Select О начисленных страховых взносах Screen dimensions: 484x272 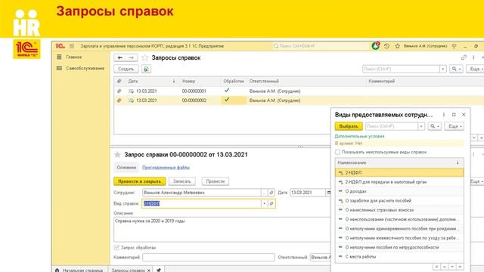[x=399, y=210]
